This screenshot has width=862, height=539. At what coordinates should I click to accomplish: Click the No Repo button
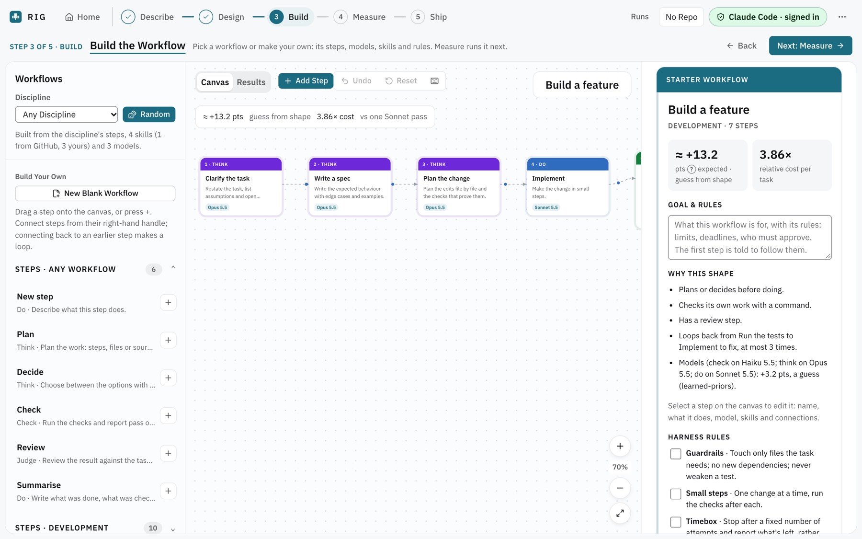click(681, 17)
